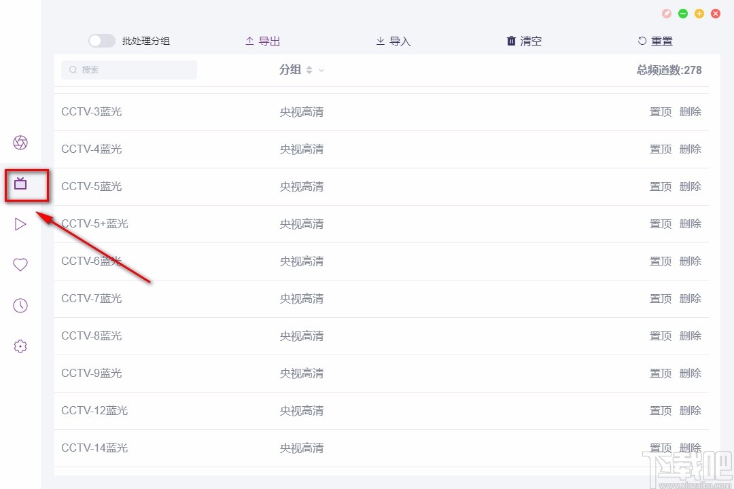
Task: Click the yellow plus button to add channel
Action: (x=699, y=13)
